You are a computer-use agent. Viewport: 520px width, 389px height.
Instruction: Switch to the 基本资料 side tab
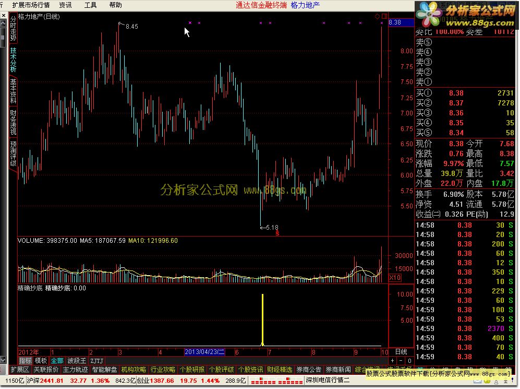point(13,91)
